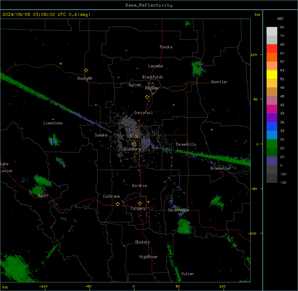
Task: Click the red 65 dBZ legend swatch
Action: (x=272, y=49)
